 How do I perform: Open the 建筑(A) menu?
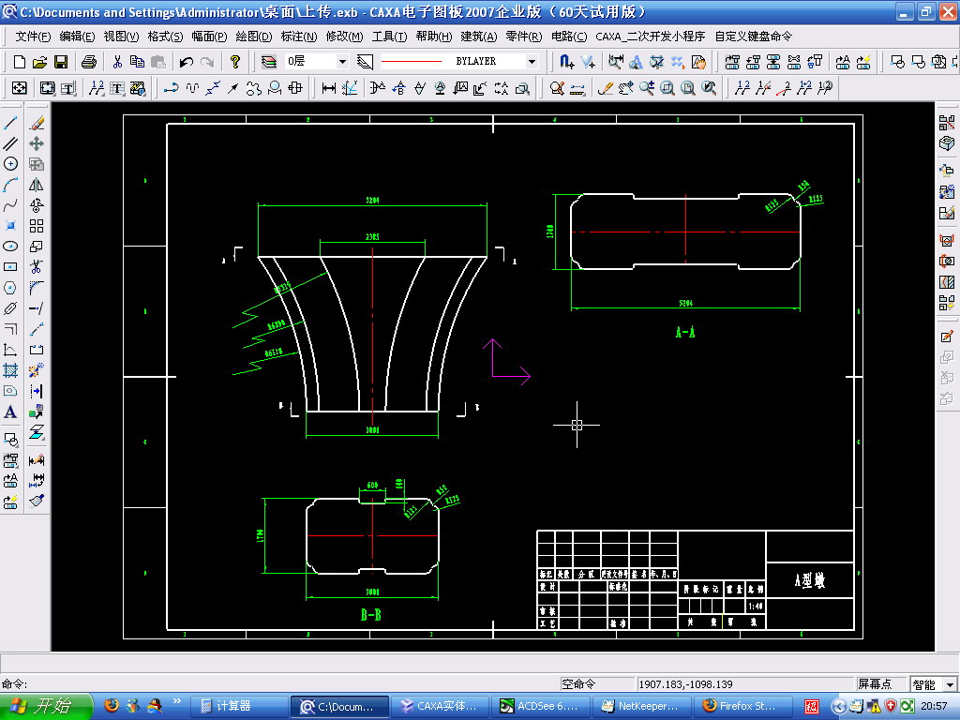coord(479,37)
